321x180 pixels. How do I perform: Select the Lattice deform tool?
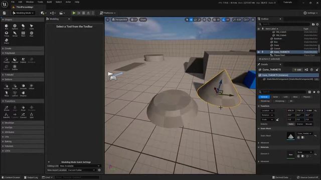pos(15,94)
